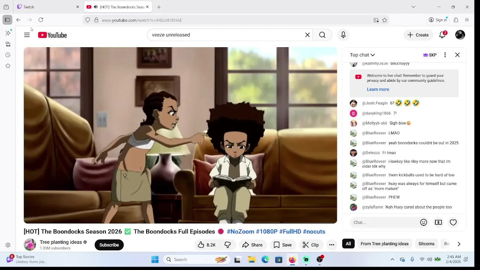Select the Sitcoms filter chip
This screenshot has width=480, height=270.
coord(426,244)
